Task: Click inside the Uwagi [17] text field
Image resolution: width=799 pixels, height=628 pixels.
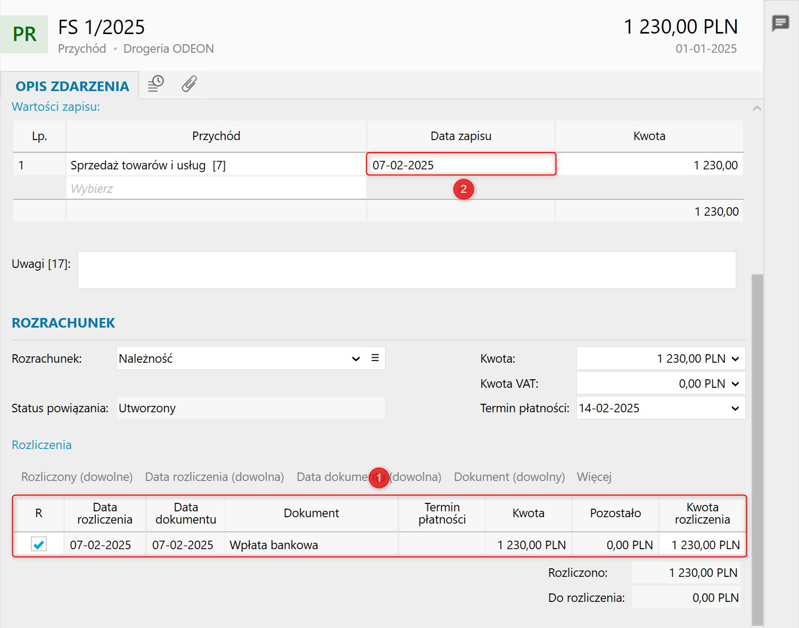Action: pyautogui.click(x=407, y=270)
